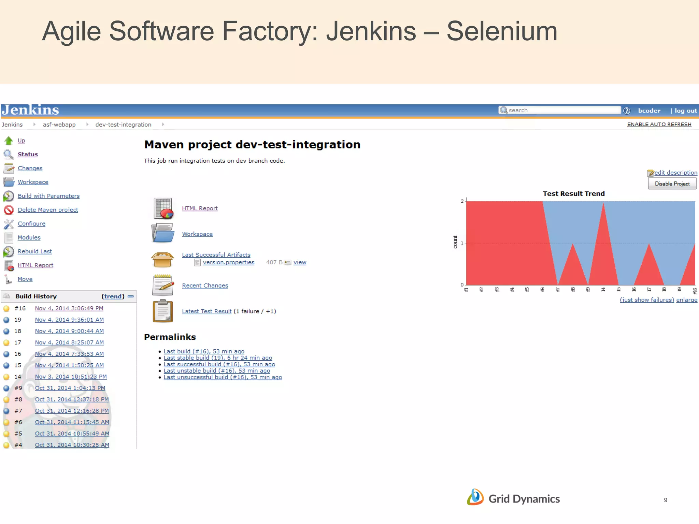Click the yellow status ball for build #16
The image size is (699, 524).
[6, 309]
